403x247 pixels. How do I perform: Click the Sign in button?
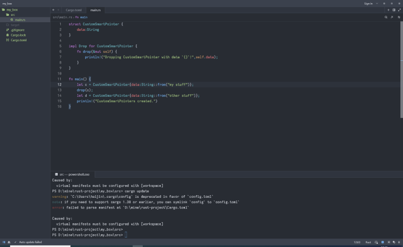click(x=368, y=4)
